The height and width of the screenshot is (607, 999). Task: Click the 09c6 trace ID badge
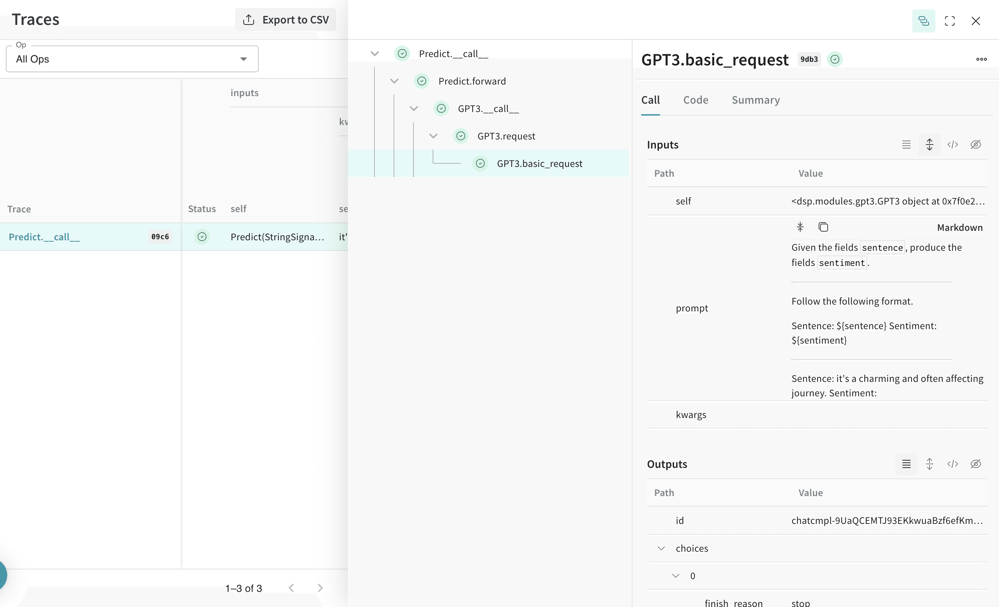160,237
